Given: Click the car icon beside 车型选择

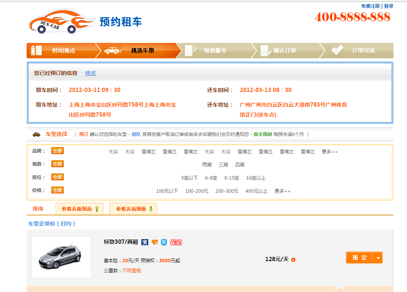Looking at the screenshot, I should pyautogui.click(x=37, y=134).
